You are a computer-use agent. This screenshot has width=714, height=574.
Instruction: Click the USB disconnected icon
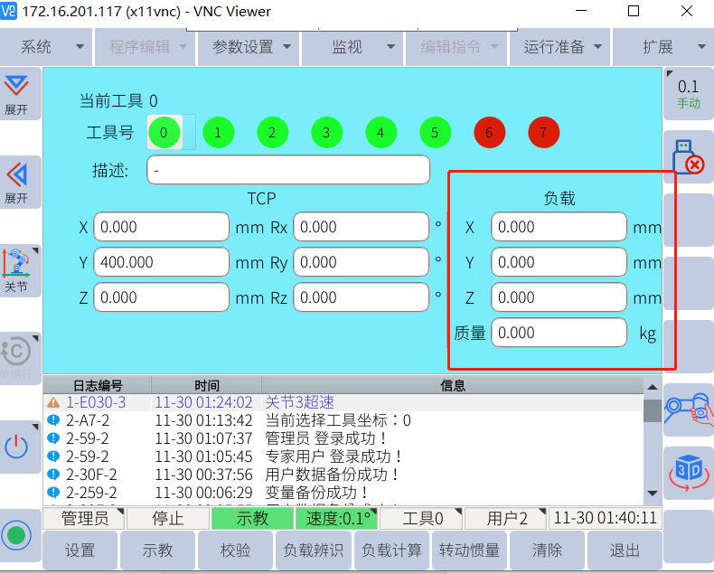point(688,156)
